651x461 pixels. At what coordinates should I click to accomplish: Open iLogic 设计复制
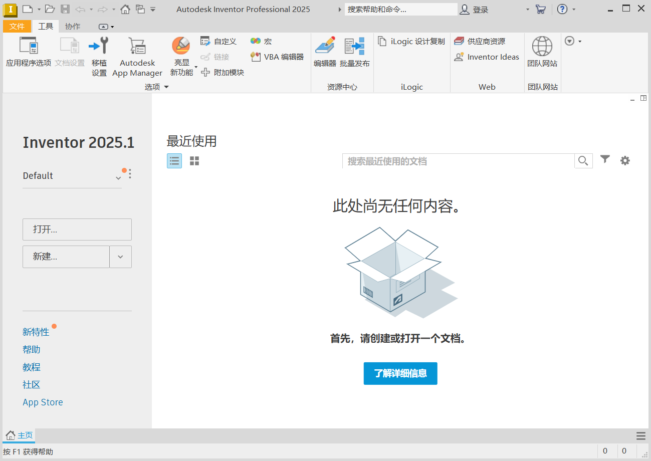pos(411,42)
